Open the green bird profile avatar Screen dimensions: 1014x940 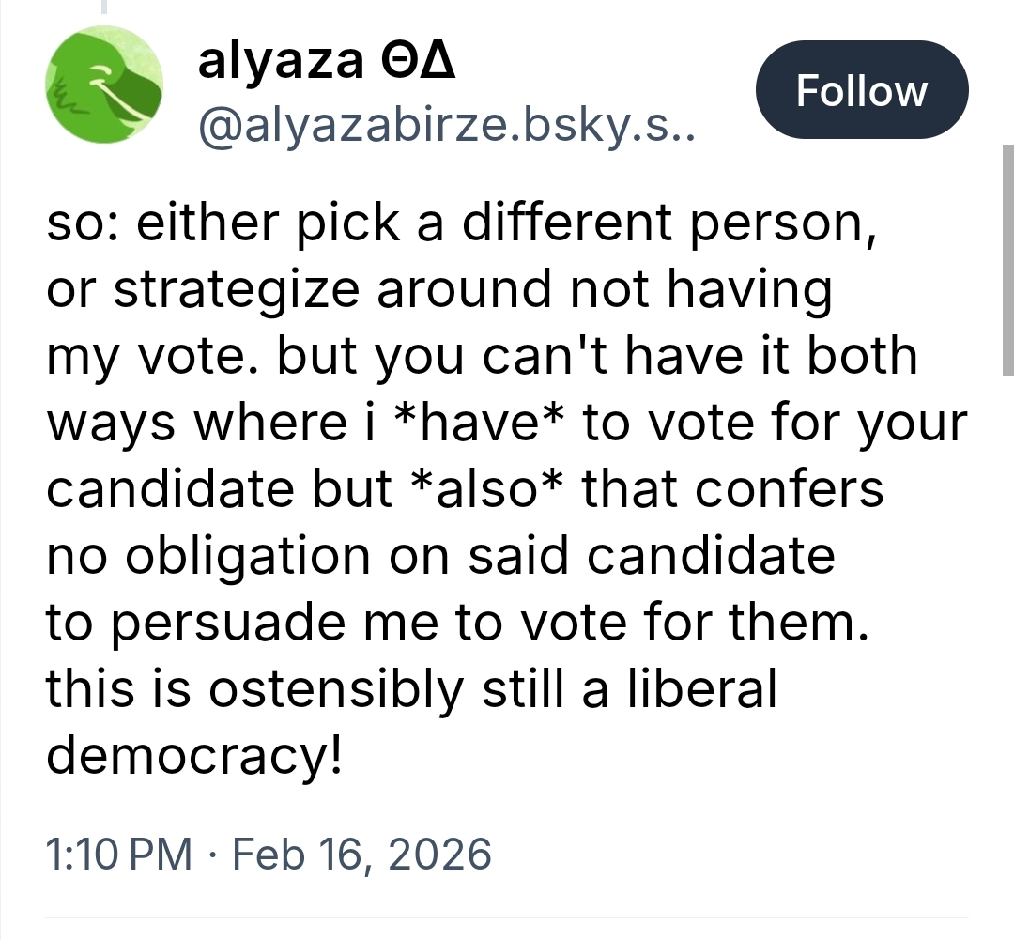[104, 85]
